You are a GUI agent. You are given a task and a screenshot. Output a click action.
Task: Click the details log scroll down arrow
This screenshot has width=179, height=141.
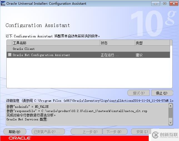tap(170, 123)
